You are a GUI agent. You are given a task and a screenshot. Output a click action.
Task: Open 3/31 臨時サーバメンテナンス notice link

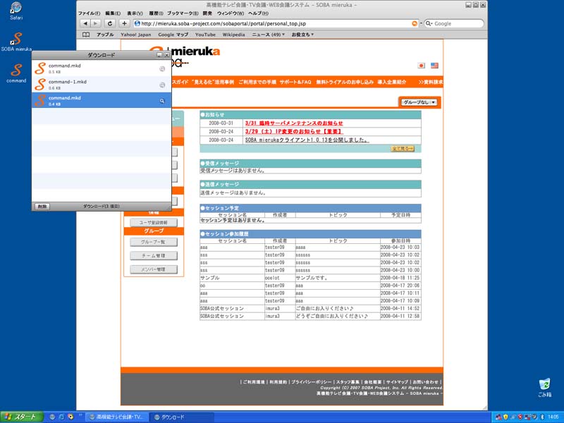[x=294, y=123]
